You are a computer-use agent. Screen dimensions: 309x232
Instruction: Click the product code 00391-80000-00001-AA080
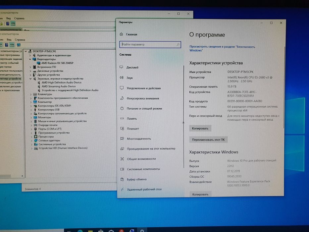click(245, 101)
